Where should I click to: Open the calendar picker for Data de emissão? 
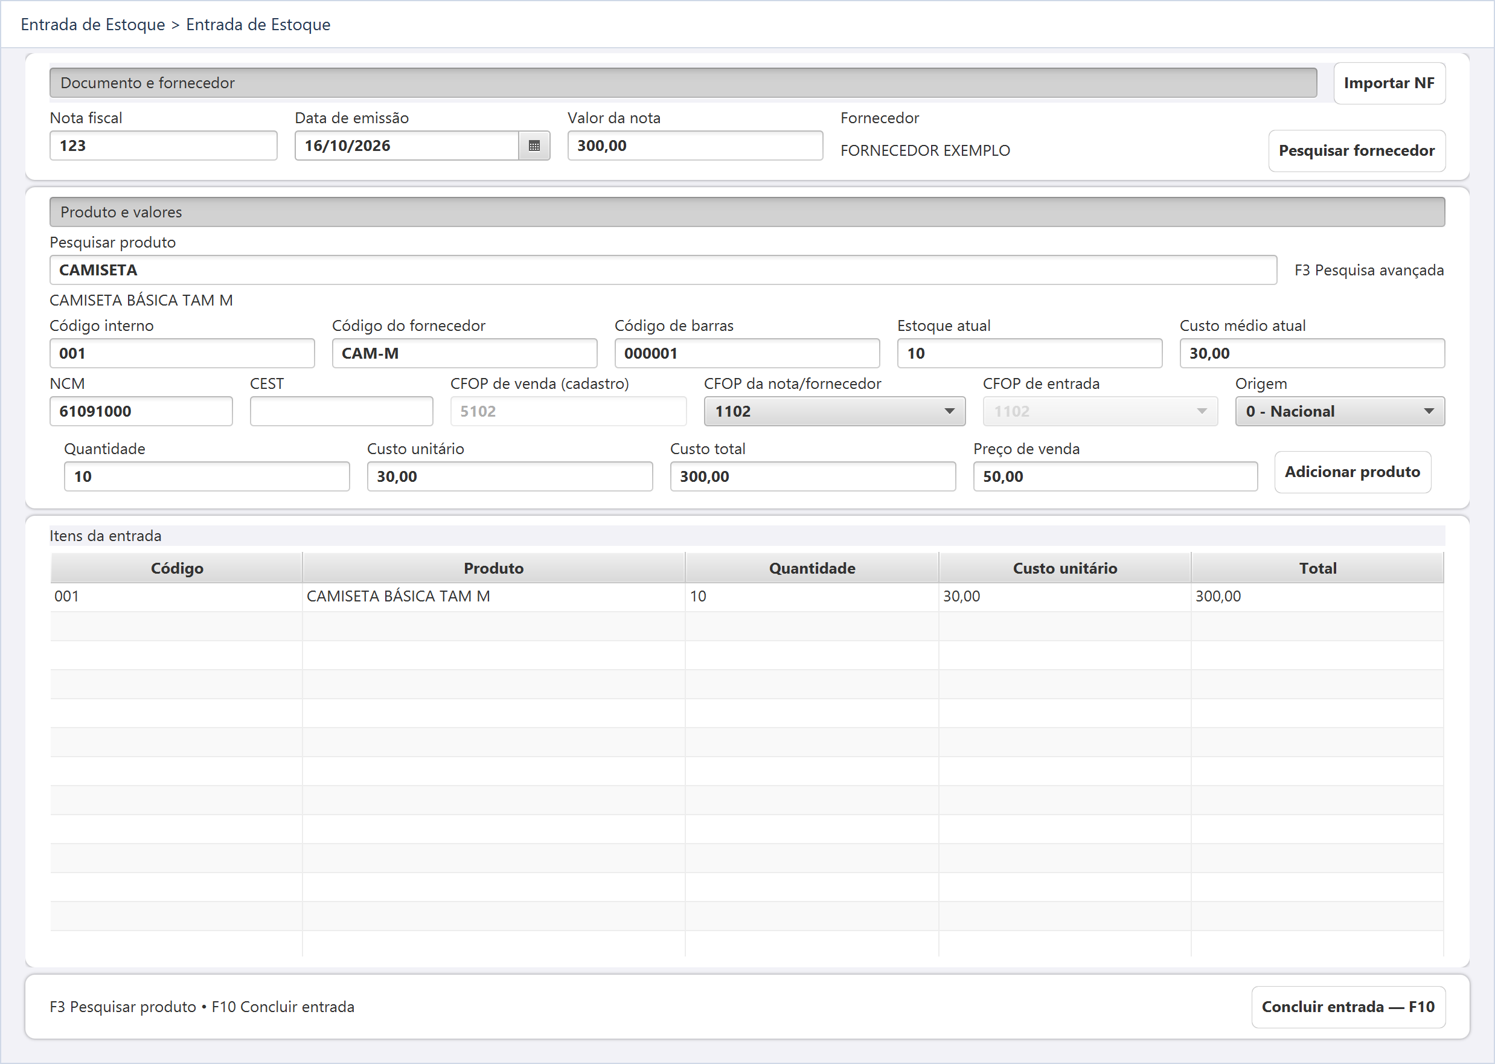534,146
